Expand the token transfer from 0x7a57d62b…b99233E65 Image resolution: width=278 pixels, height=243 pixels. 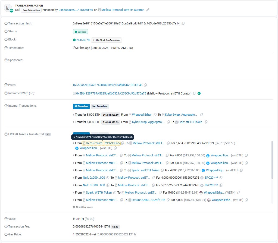click(x=74, y=143)
